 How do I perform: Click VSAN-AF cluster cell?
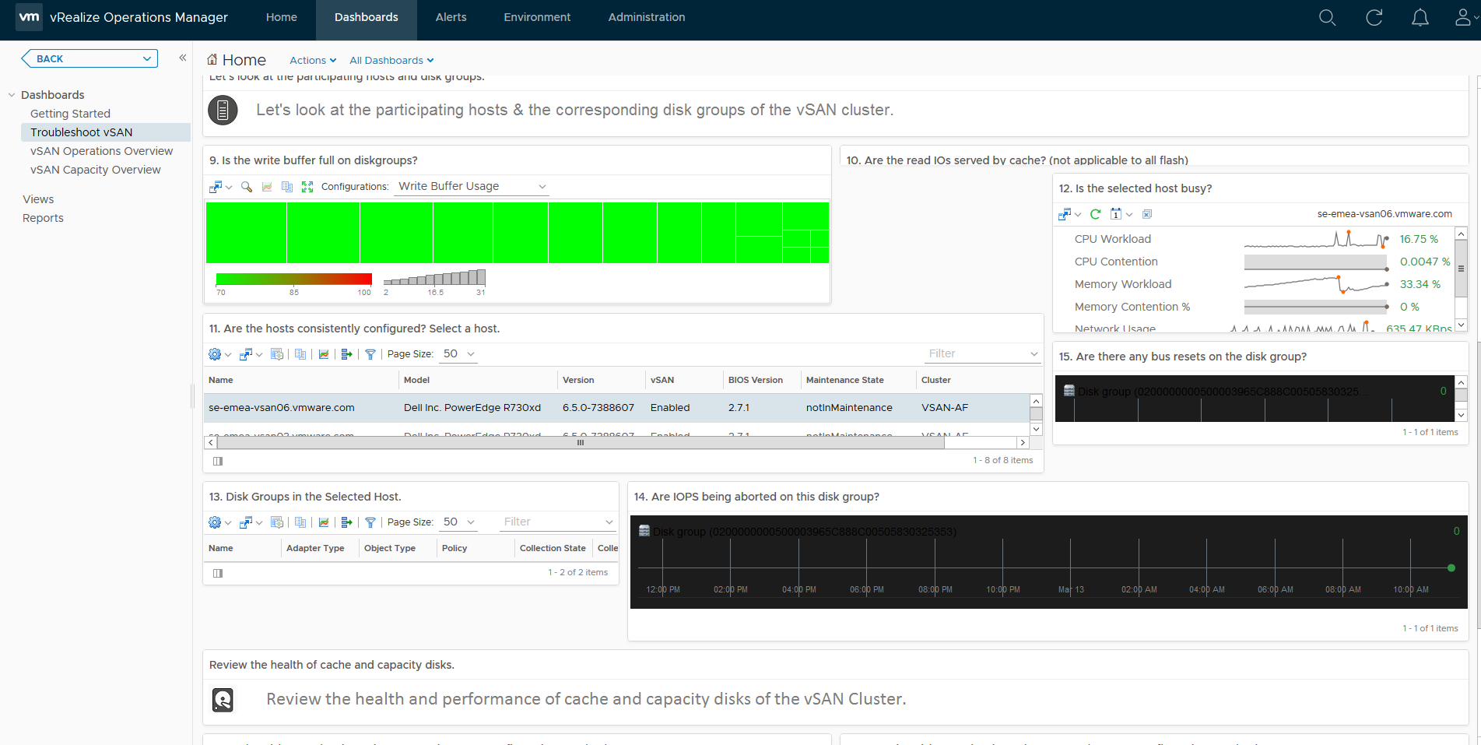944,408
